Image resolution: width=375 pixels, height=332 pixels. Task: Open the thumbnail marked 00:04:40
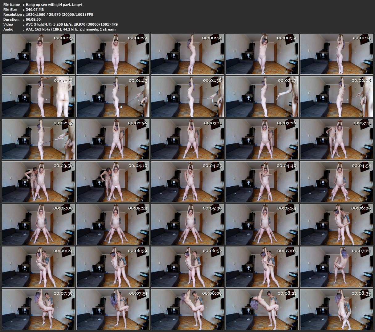(x=262, y=182)
